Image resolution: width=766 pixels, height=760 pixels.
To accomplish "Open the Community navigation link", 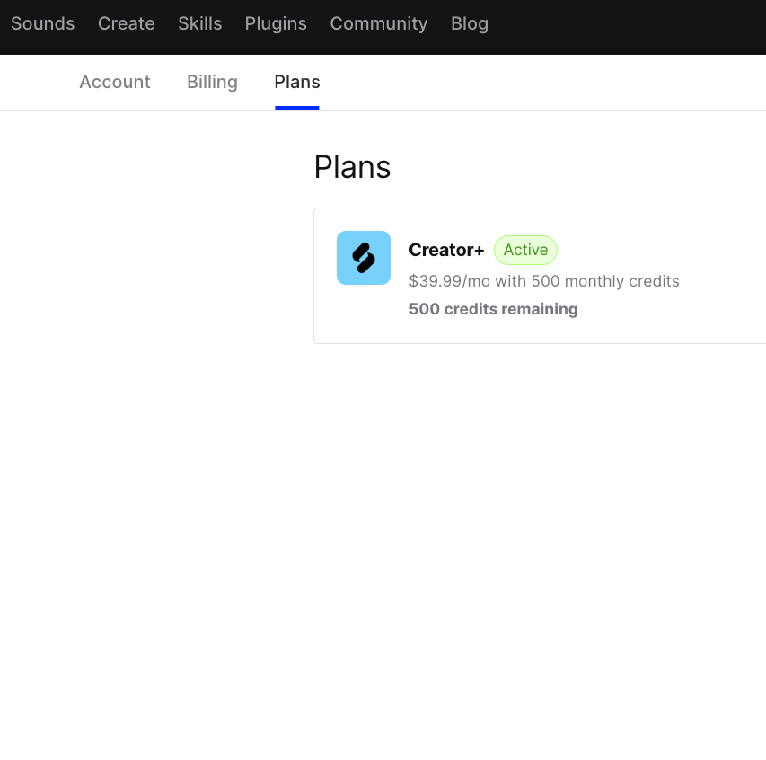I will pos(379,23).
